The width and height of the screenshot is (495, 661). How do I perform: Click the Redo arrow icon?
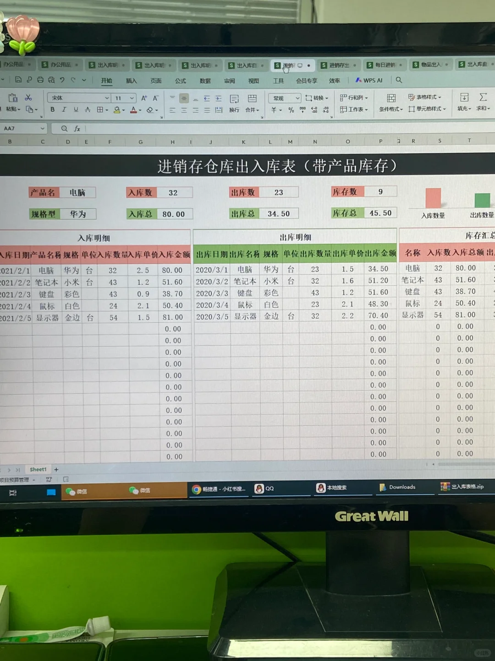[73, 79]
